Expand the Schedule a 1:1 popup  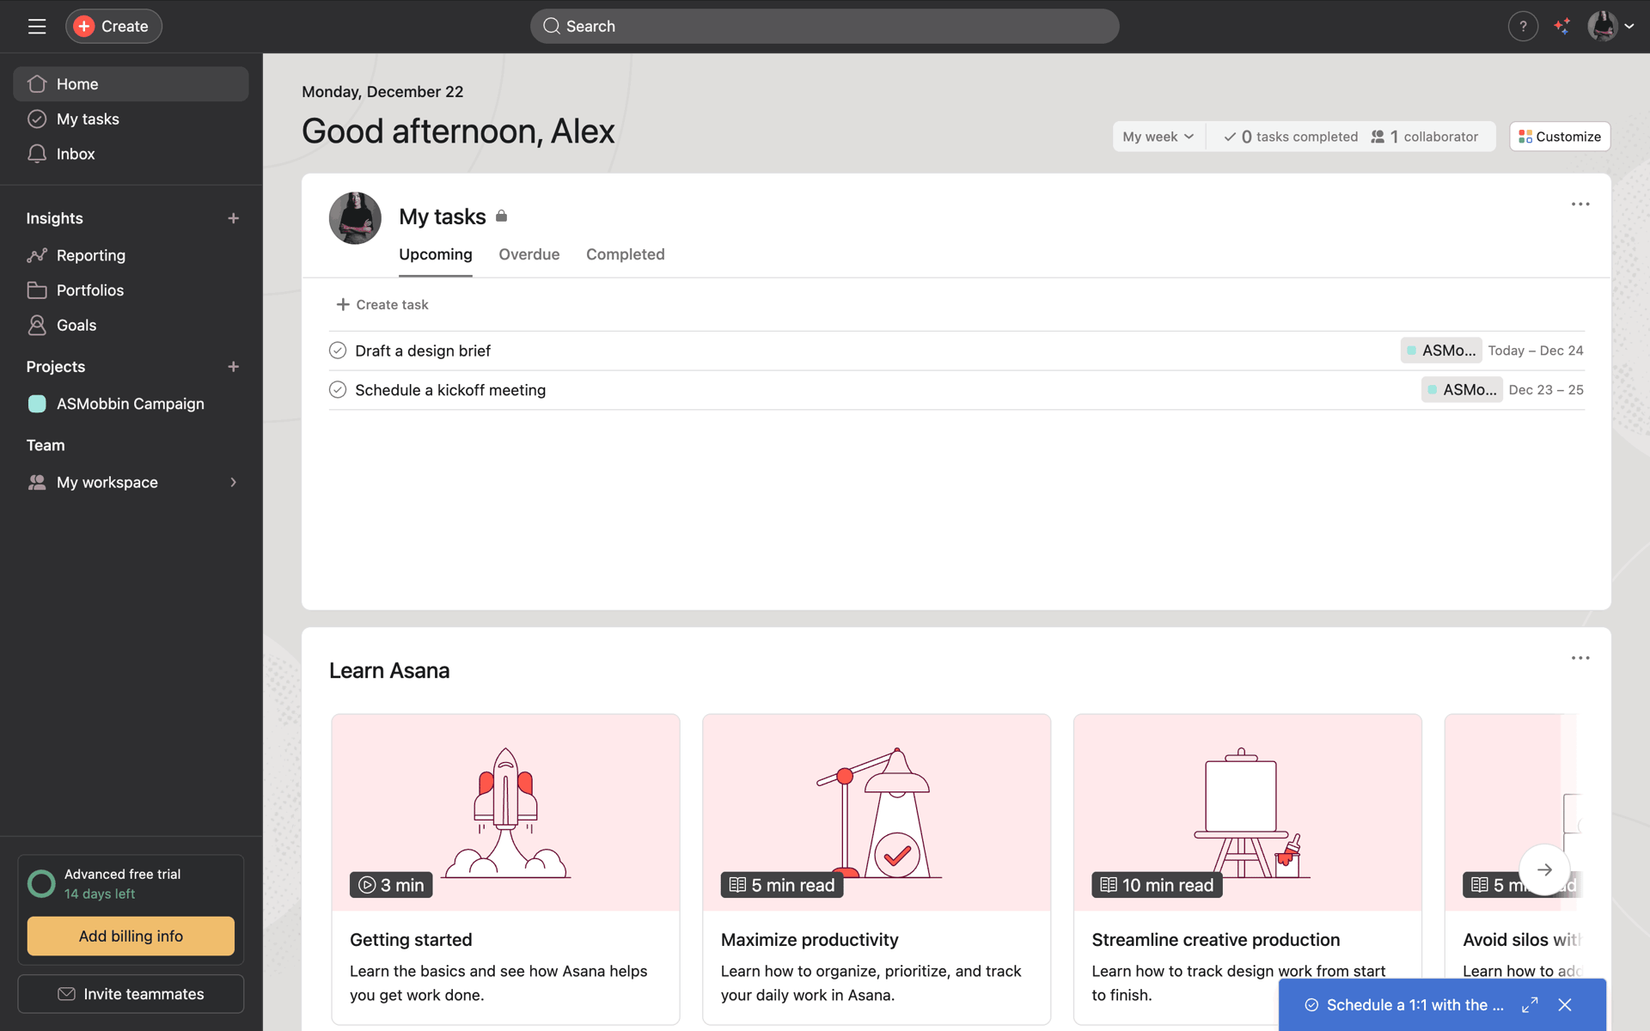1530,1005
